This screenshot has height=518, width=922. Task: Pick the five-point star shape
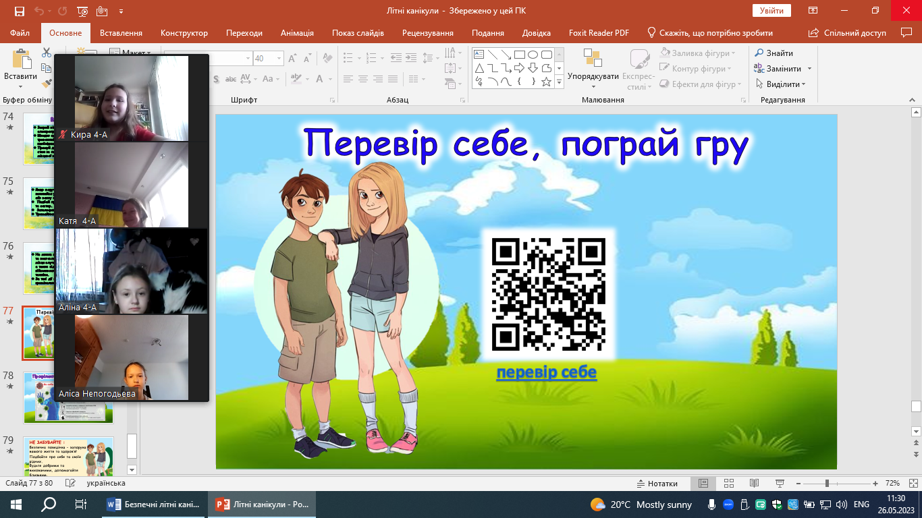546,82
